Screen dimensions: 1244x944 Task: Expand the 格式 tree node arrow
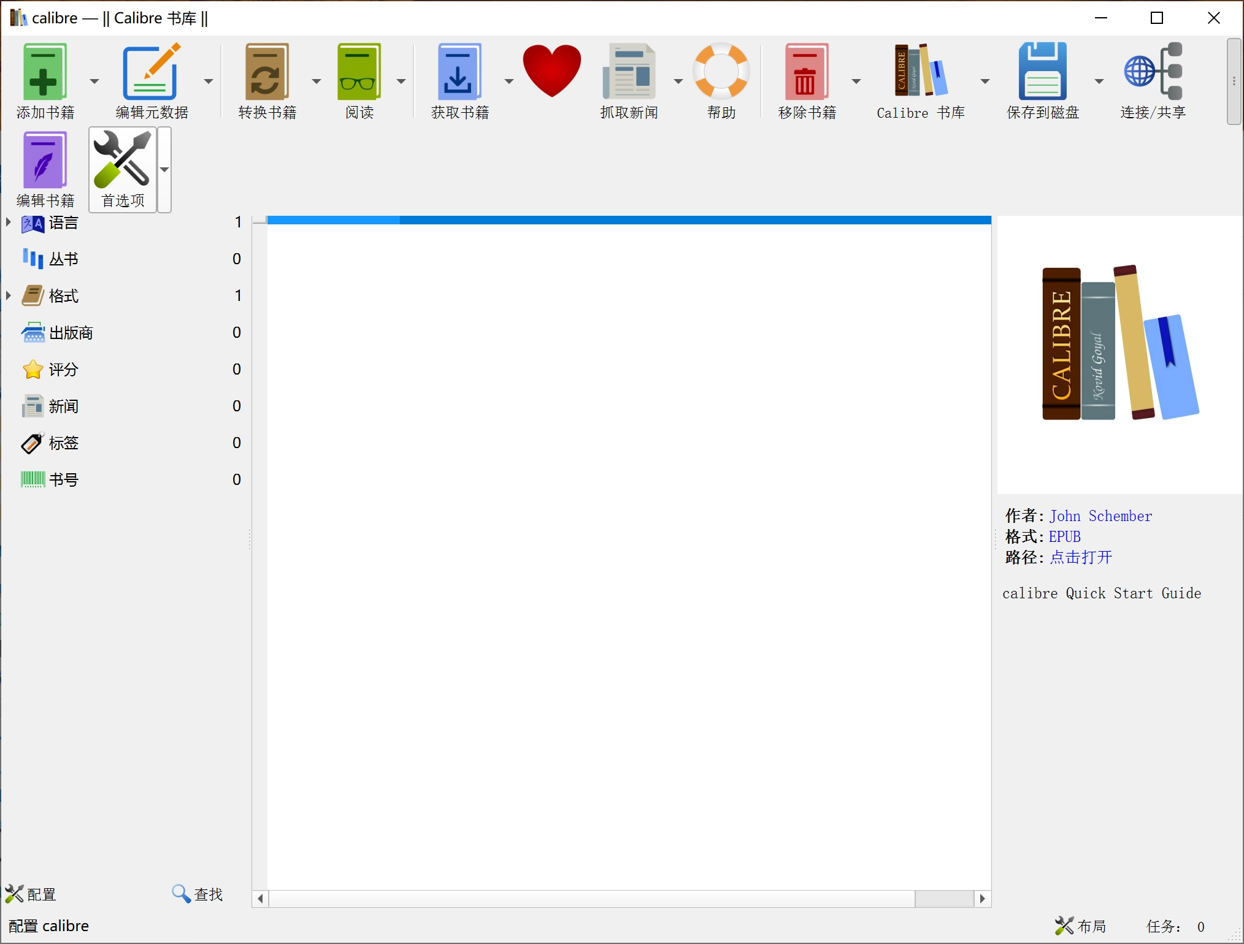click(9, 295)
